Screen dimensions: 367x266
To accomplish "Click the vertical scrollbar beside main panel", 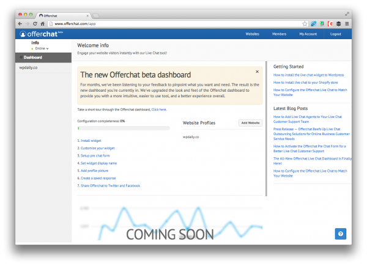I will pyautogui.click(x=266, y=128).
